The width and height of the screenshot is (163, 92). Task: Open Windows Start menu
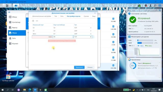2,90
